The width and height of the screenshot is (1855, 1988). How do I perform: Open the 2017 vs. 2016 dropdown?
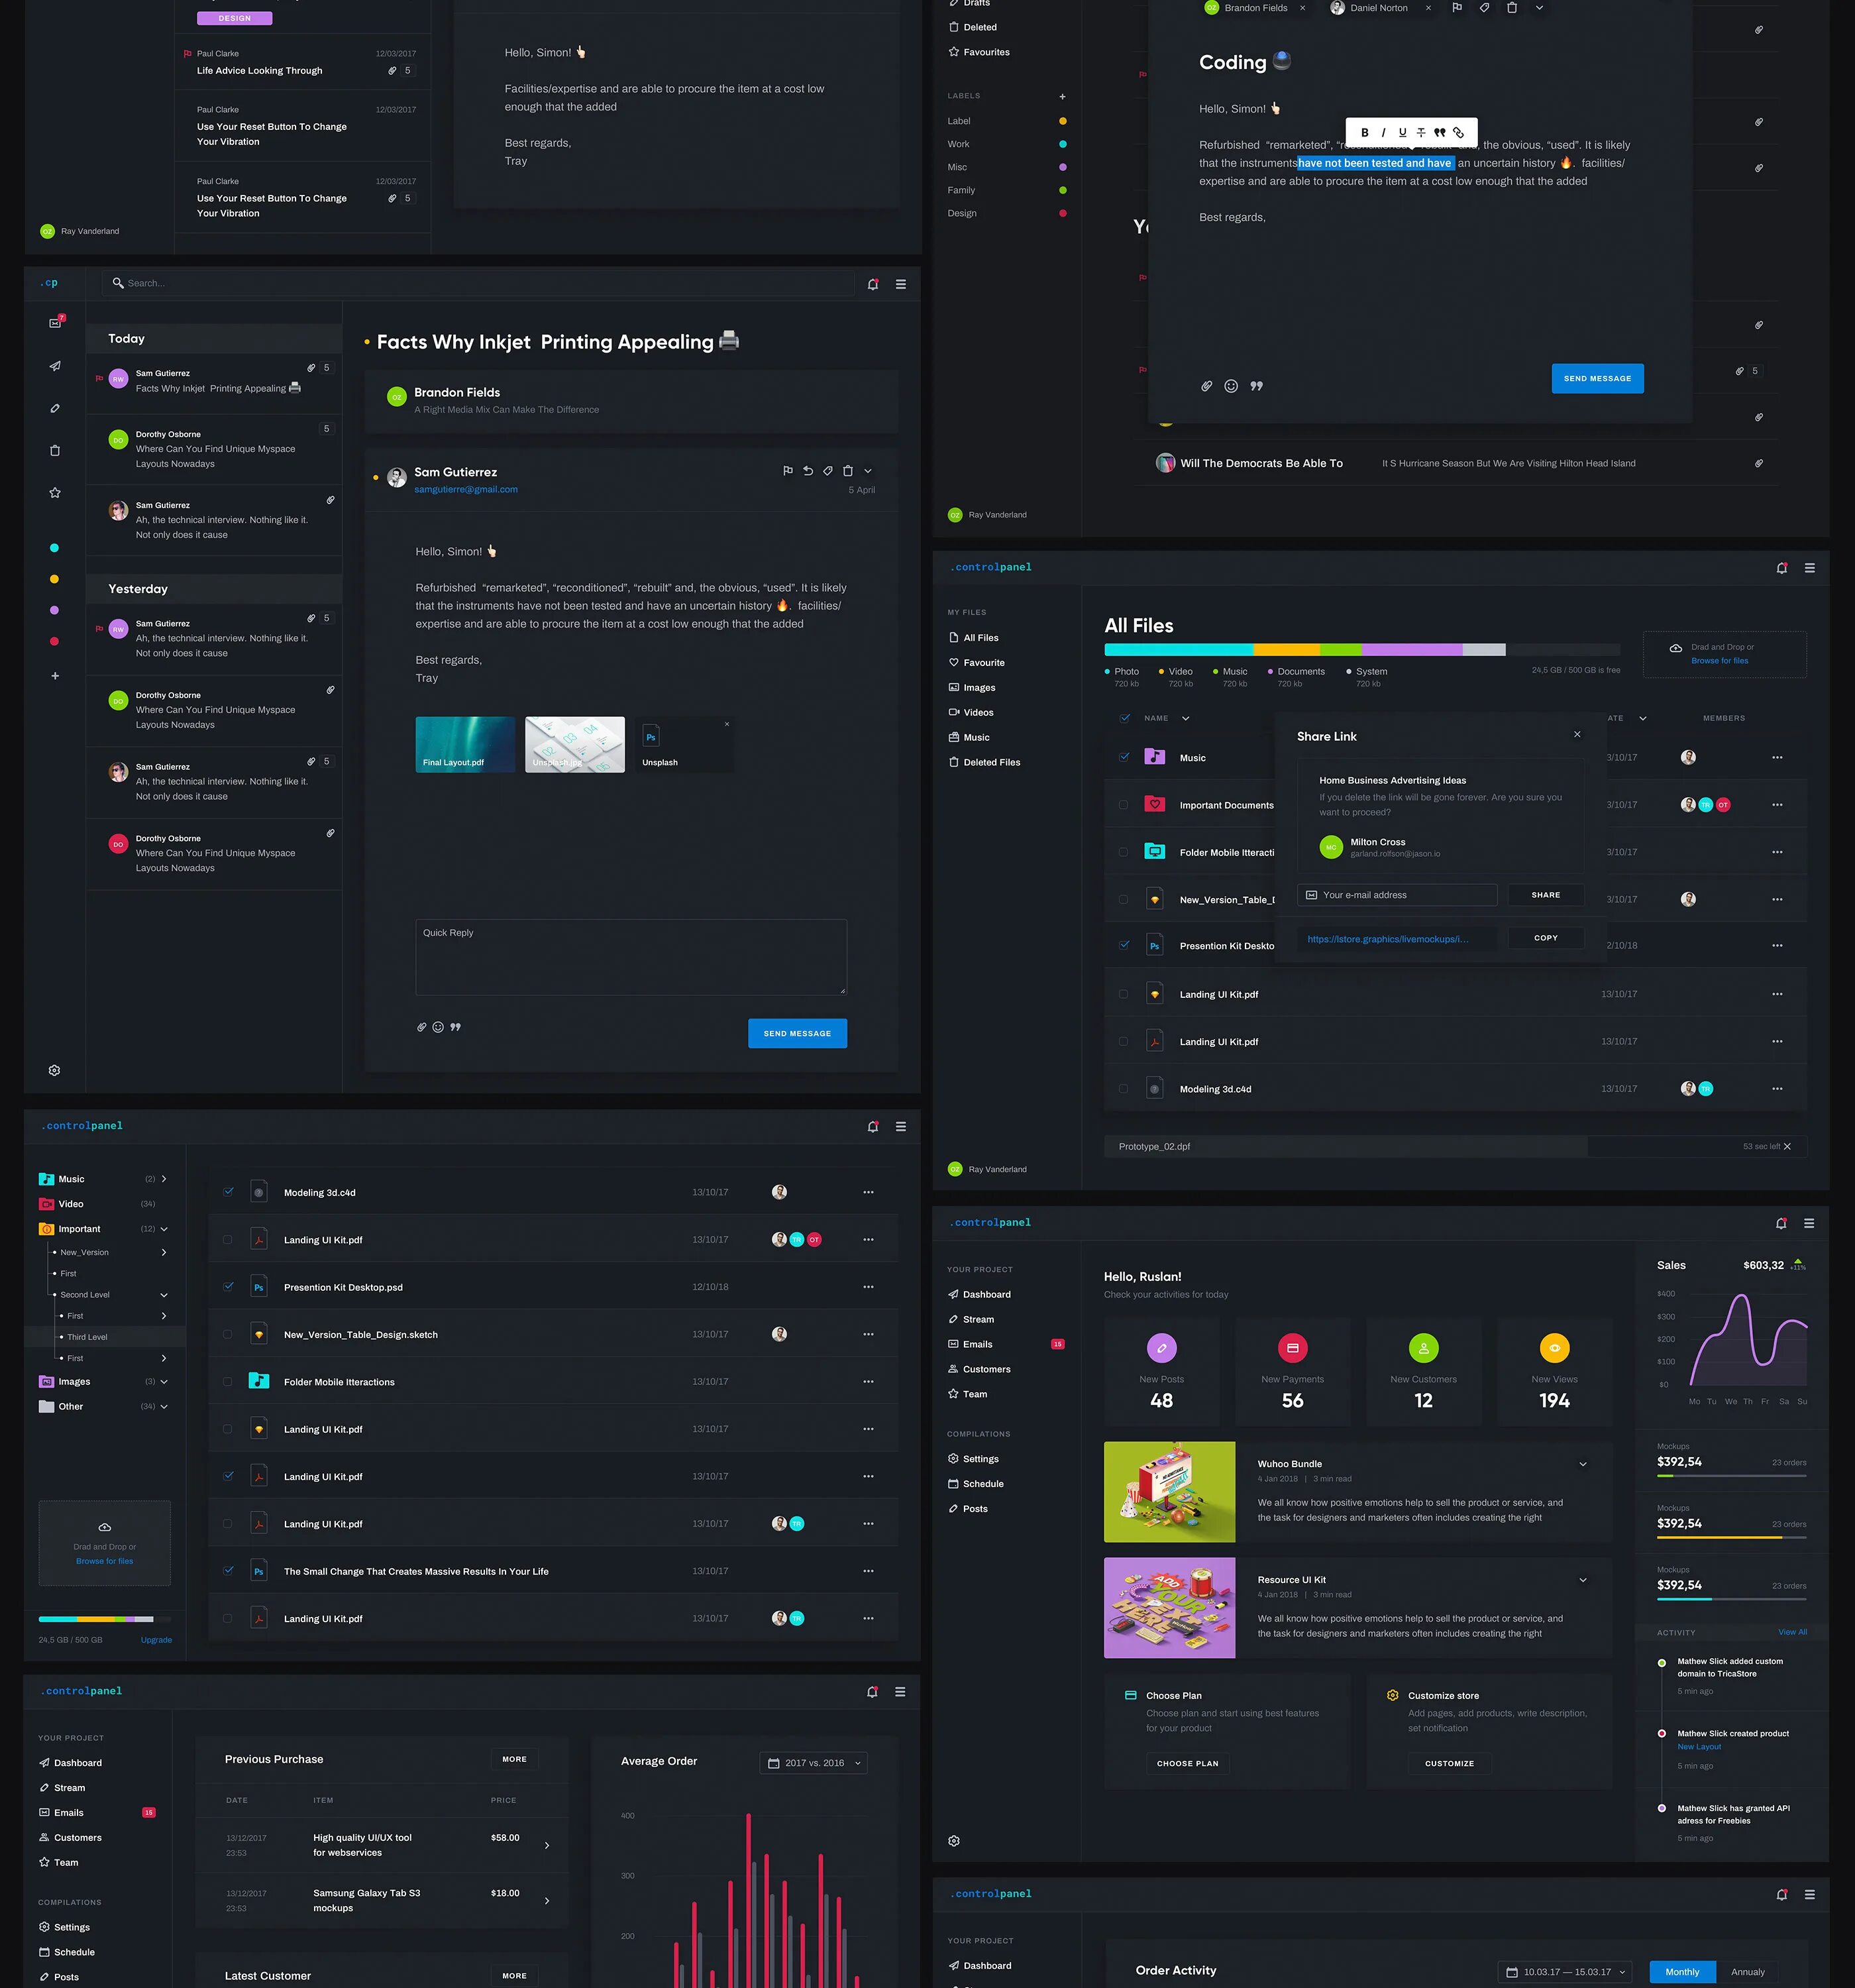pyautogui.click(x=813, y=1763)
